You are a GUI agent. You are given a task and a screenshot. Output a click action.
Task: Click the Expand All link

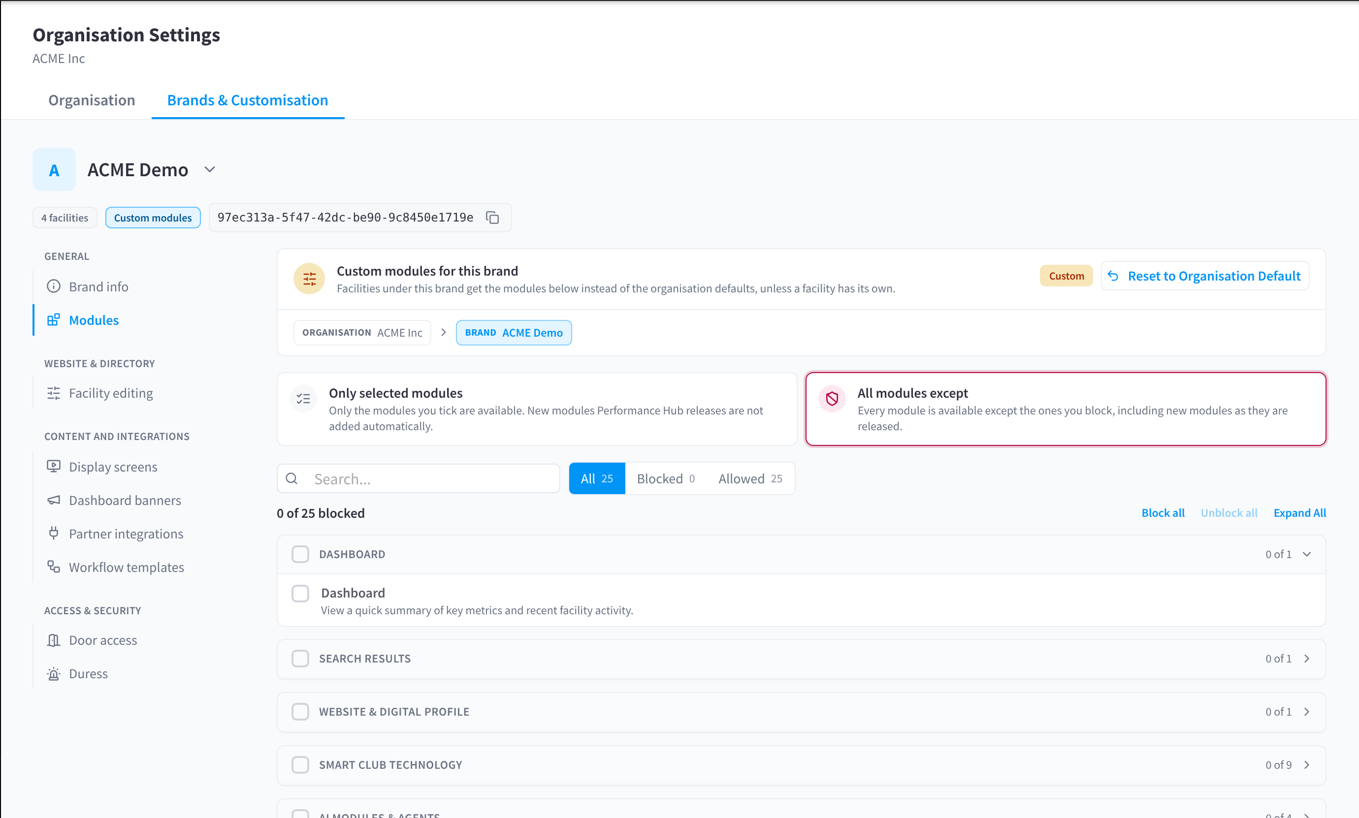1299,513
